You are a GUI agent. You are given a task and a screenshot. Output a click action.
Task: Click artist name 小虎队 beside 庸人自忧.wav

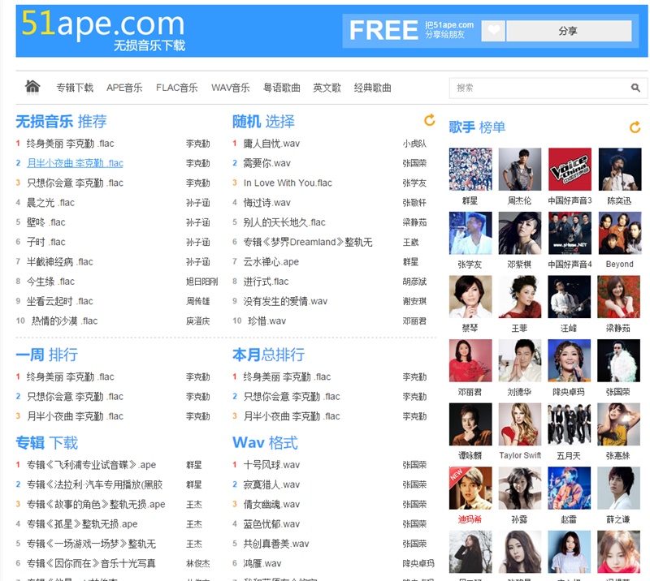point(414,144)
